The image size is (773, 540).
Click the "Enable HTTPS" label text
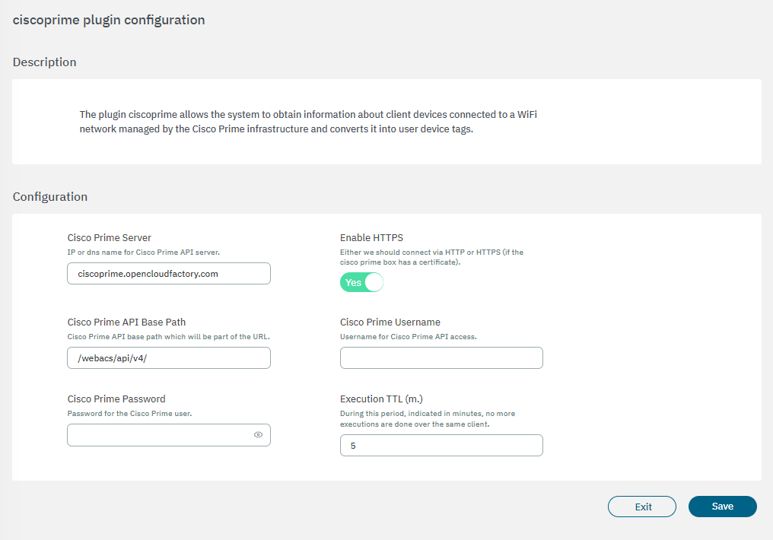pos(371,238)
